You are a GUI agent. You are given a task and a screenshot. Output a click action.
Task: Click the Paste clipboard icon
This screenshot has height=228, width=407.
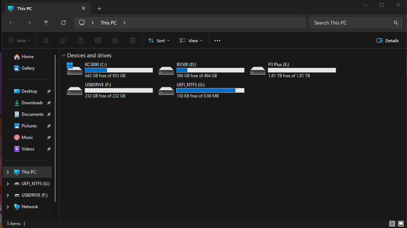coord(81,40)
